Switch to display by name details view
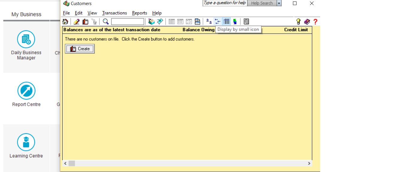This screenshot has width=417, height=172. tap(227, 21)
